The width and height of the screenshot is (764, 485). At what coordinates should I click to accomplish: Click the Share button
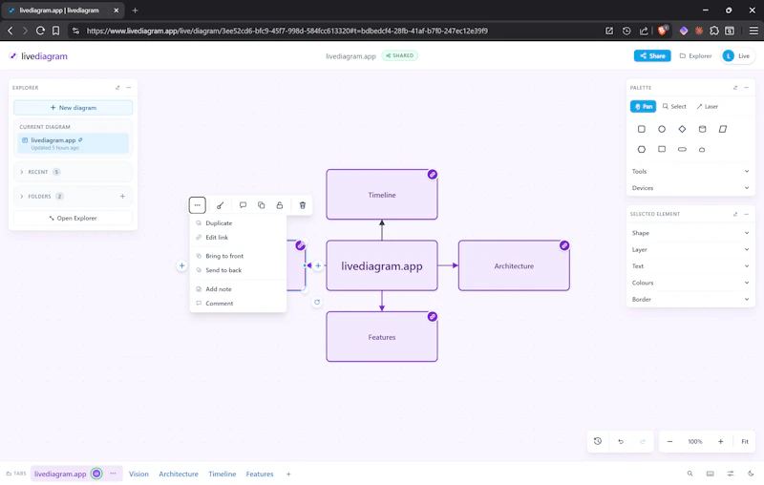(x=652, y=56)
